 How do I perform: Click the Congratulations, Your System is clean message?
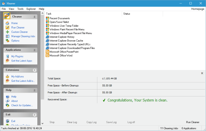click(138, 100)
